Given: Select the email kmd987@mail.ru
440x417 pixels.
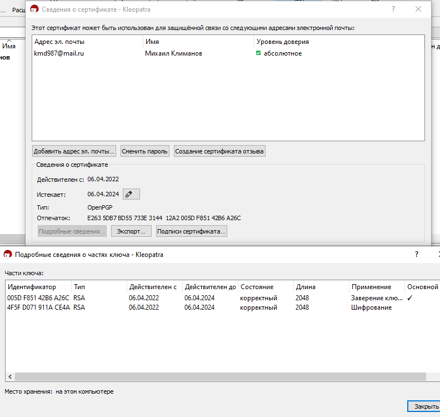Looking at the screenshot, I should (59, 53).
